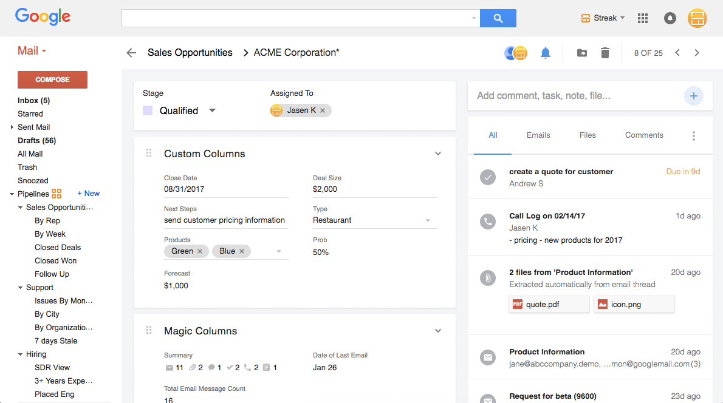Open search options dropdown arrow
Image resolution: width=723 pixels, height=403 pixels.
click(x=474, y=18)
